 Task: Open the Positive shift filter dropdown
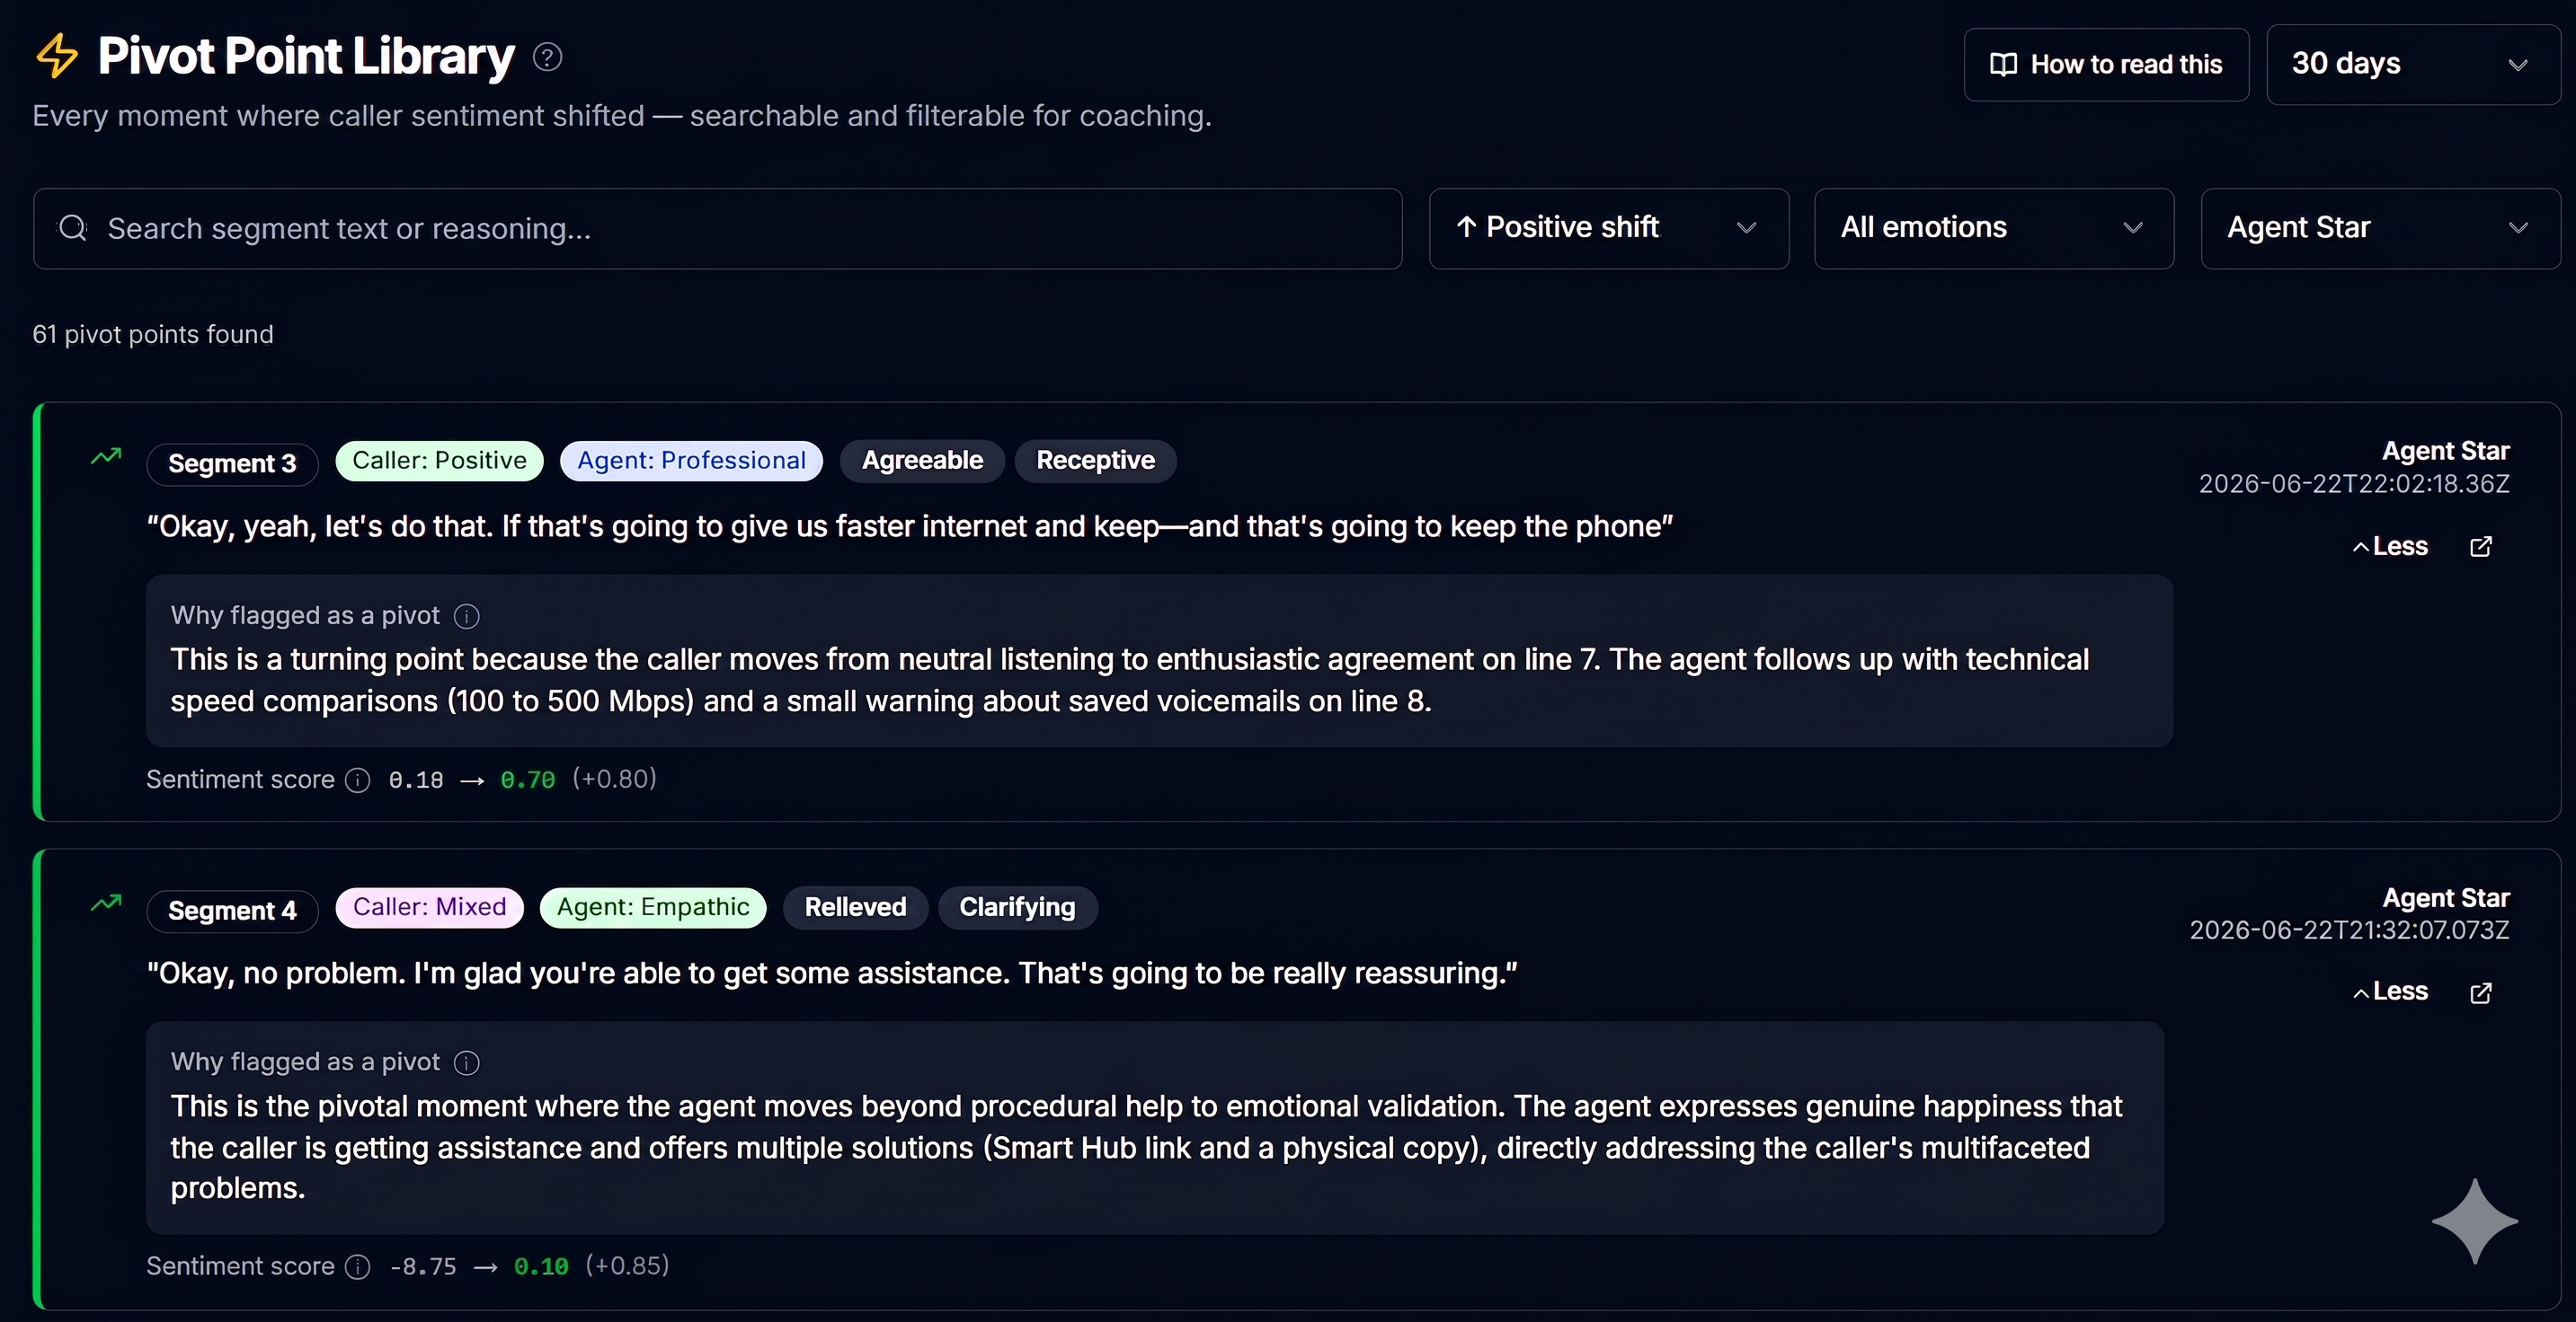tap(1608, 229)
